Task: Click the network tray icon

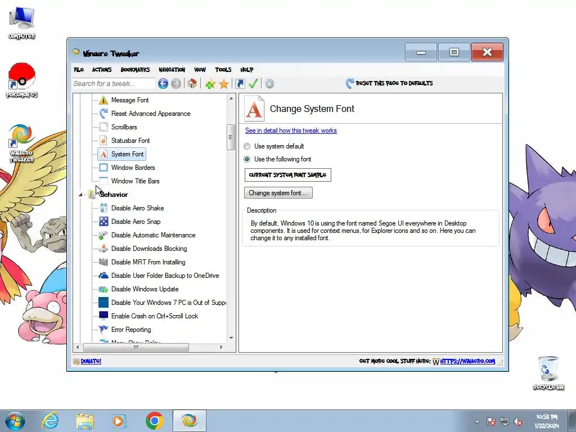Action: (x=505, y=422)
